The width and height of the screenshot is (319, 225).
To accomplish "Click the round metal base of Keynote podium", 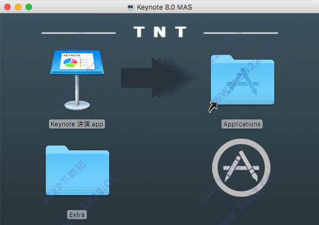I will (77, 106).
